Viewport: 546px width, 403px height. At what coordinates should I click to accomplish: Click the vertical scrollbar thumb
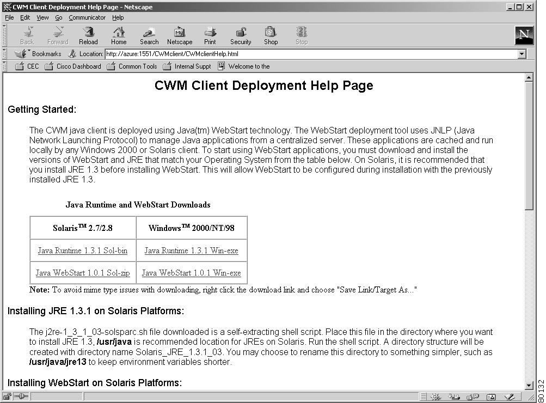(x=529, y=145)
